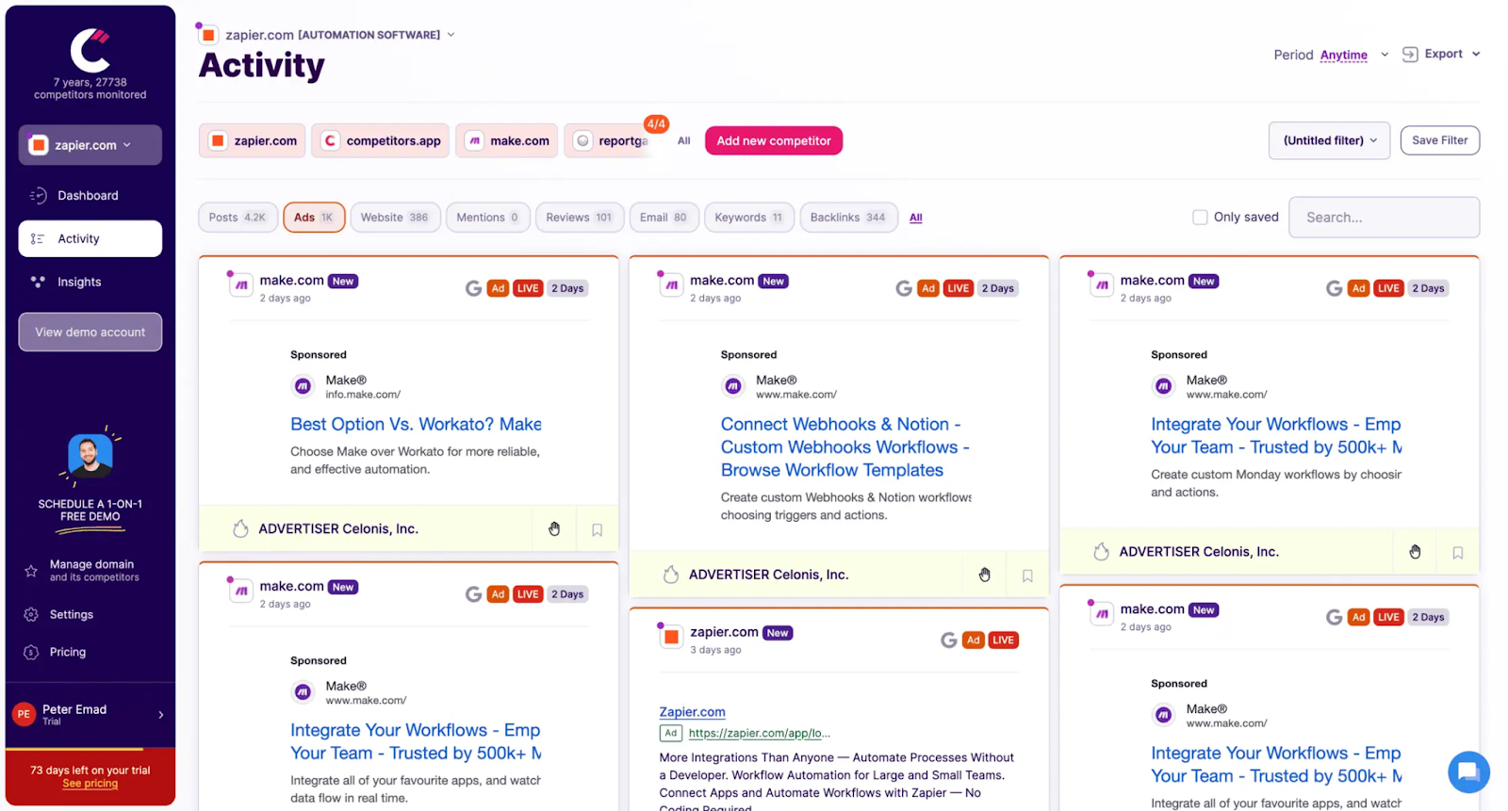Image resolution: width=1508 pixels, height=811 pixels.
Task: Click Google icon on the zapier.com ad card
Action: point(949,641)
